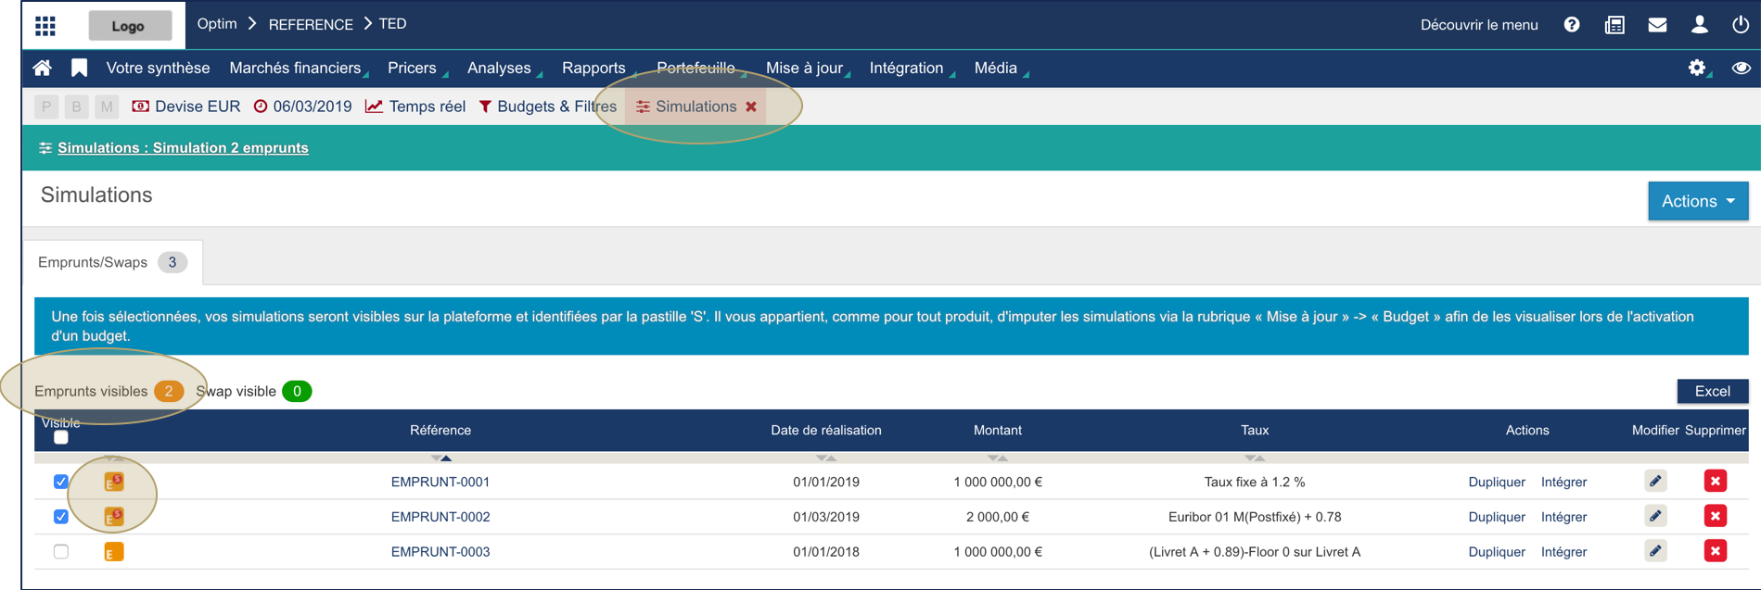This screenshot has height=590, width=1761.
Task: Open the Actions dropdown button
Action: pos(1698,201)
